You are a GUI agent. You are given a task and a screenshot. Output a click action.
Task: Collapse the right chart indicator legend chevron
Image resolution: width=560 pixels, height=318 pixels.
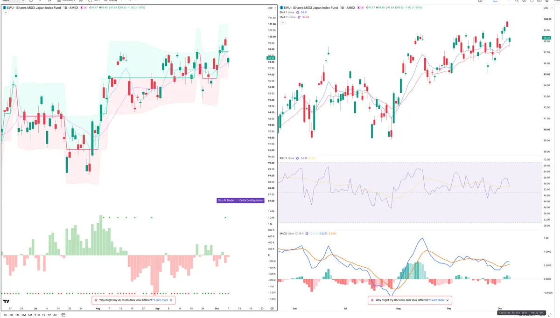click(283, 22)
